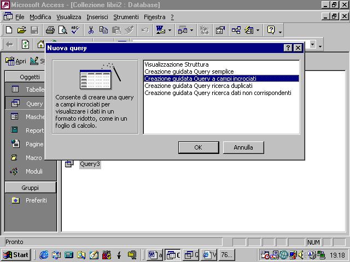Open the Modifica menu
This screenshot has width=350, height=262.
click(40, 17)
